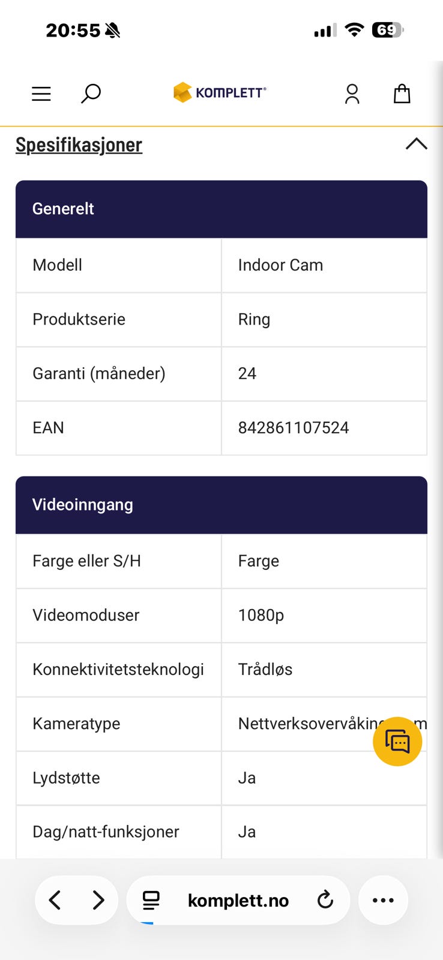This screenshot has width=443, height=960.
Task: Open browser more options ellipsis
Action: tap(383, 900)
